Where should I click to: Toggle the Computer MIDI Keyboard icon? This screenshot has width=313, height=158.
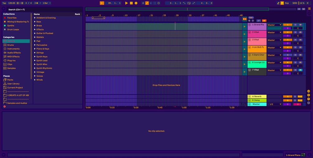(282, 3)
